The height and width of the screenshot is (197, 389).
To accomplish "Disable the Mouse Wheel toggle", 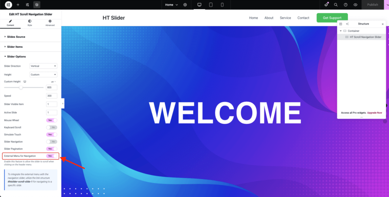I will [51, 120].
